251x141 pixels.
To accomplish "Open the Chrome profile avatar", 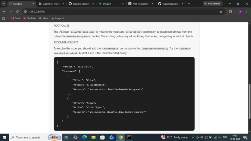I will click(x=240, y=12).
